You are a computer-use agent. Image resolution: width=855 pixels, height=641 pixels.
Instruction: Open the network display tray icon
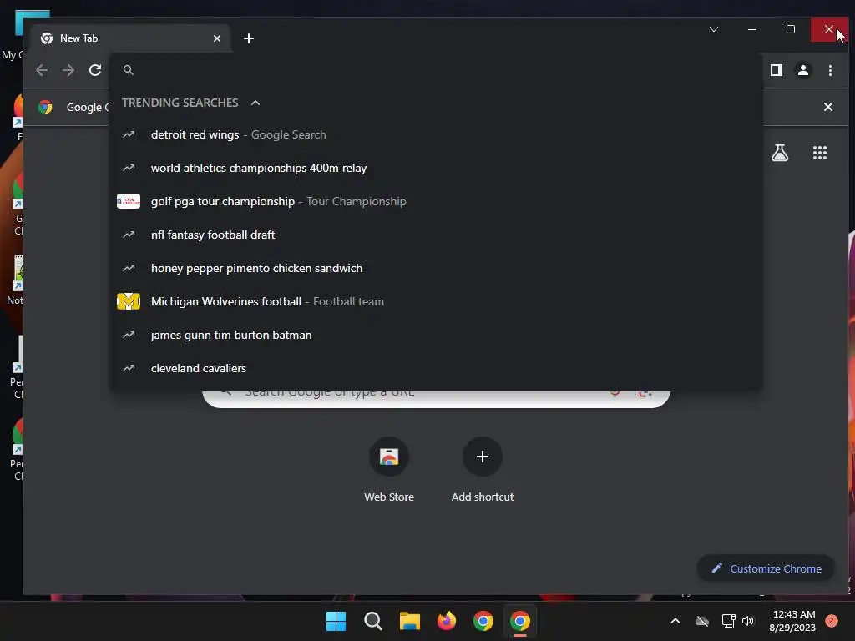(x=728, y=621)
